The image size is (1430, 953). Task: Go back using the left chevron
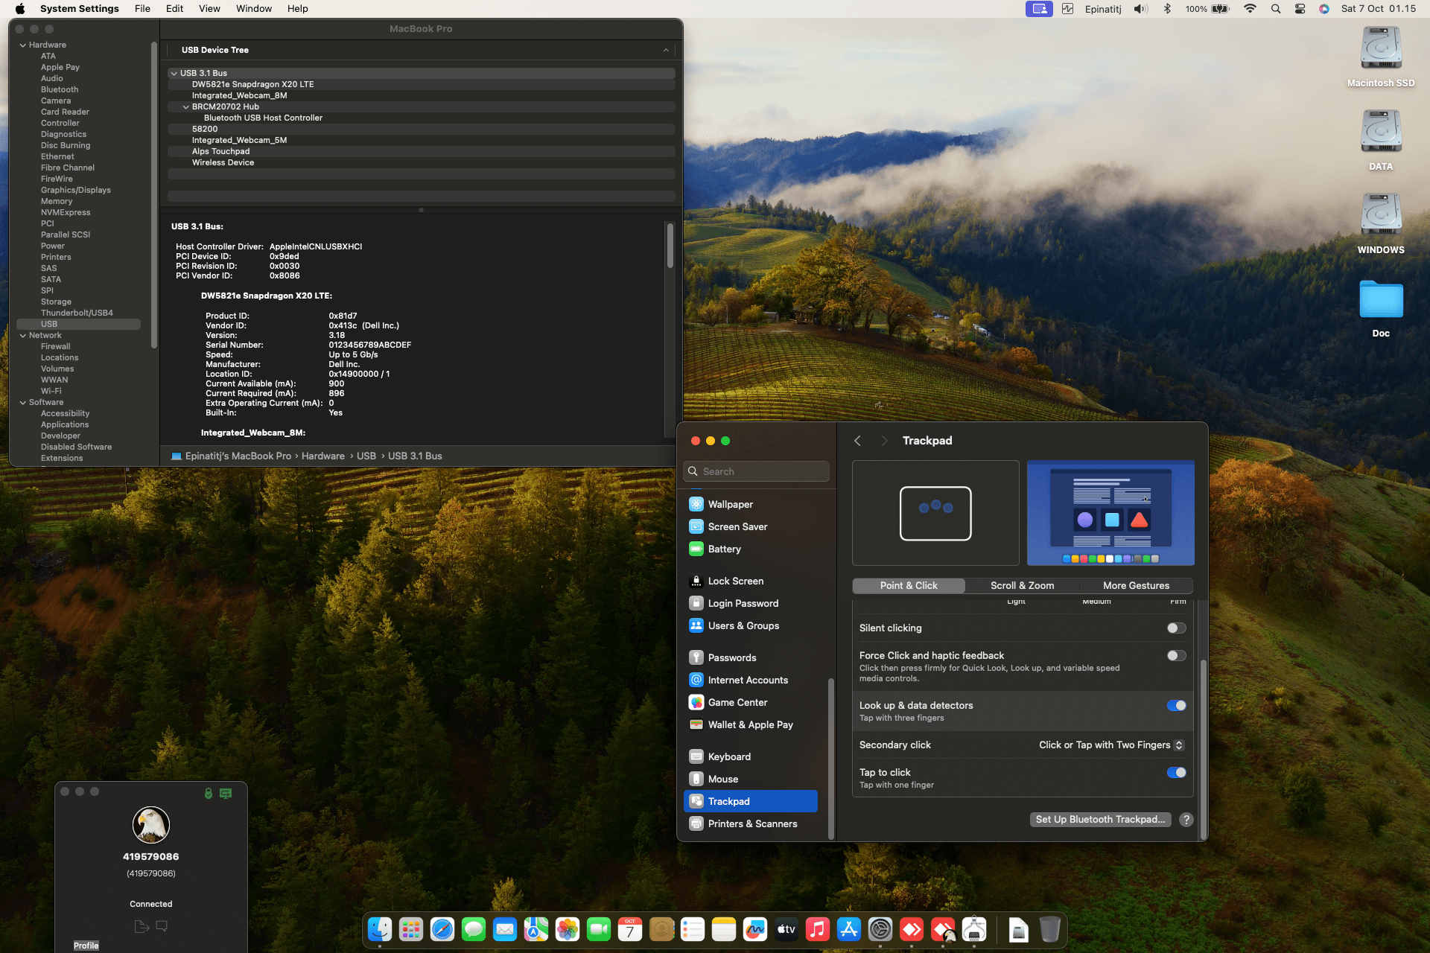pos(857,441)
